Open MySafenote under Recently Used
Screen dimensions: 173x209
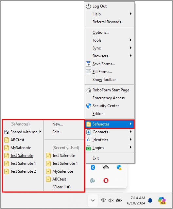tap(63, 171)
